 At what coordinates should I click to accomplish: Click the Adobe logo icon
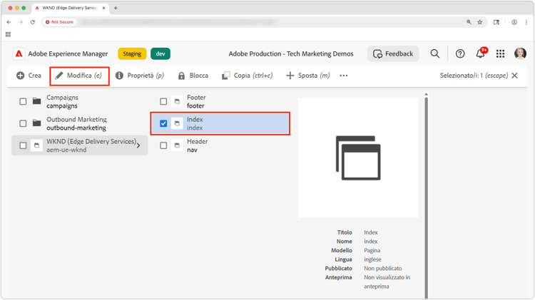click(19, 54)
